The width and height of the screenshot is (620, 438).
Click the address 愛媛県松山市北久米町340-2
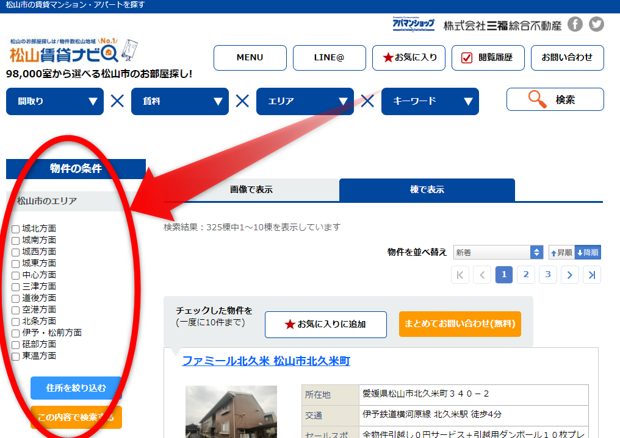coord(426,394)
